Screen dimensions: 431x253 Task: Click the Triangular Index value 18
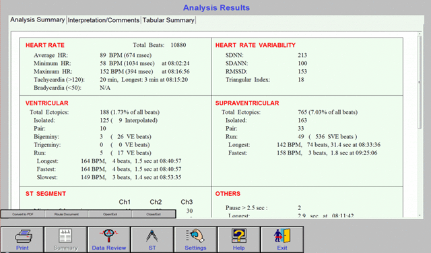[301, 80]
